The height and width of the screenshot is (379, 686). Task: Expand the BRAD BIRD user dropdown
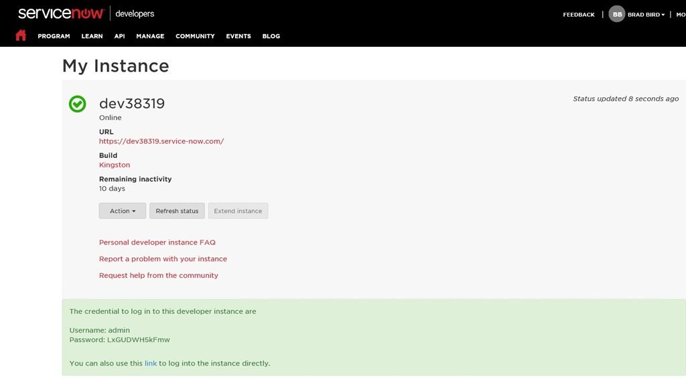click(646, 15)
